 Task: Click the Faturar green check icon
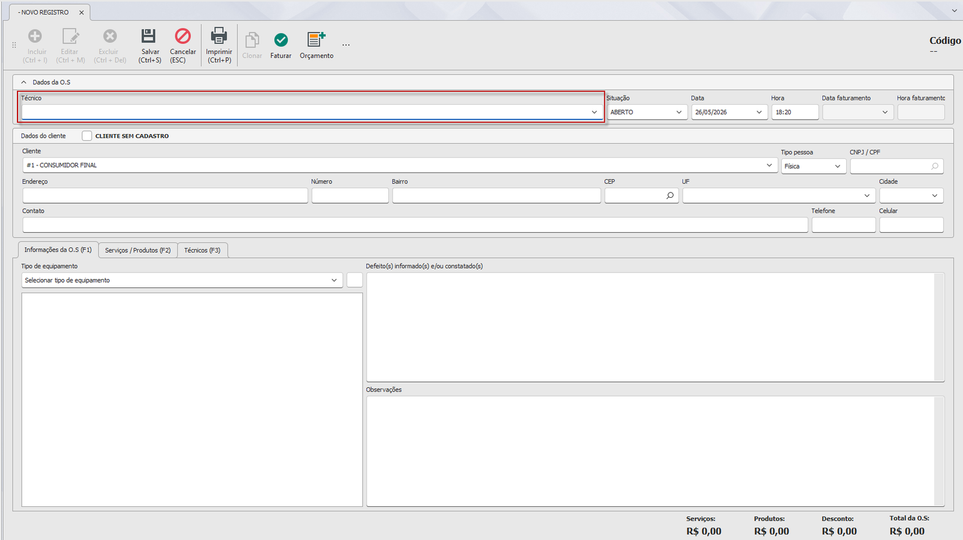coord(280,40)
